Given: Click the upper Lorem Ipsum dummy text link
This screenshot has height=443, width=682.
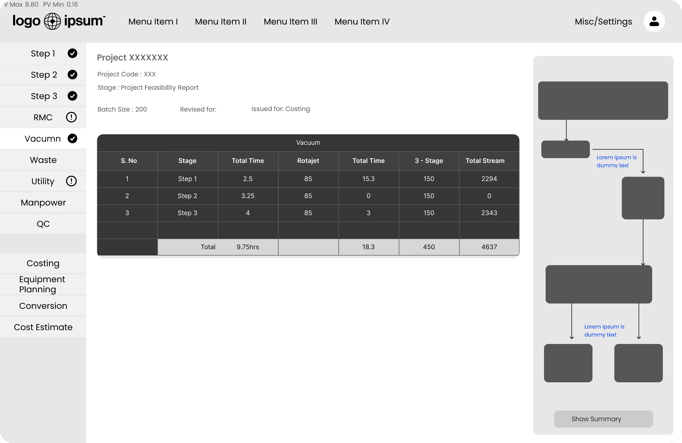Looking at the screenshot, I should (616, 161).
